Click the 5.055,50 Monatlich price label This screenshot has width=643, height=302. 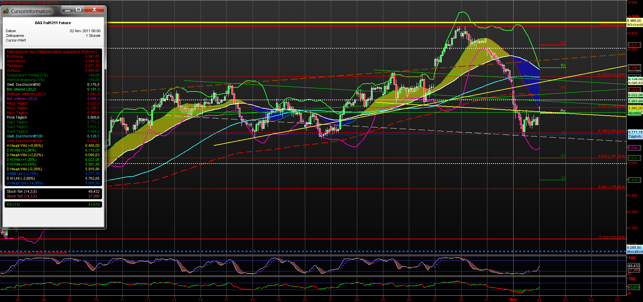tap(633, 248)
